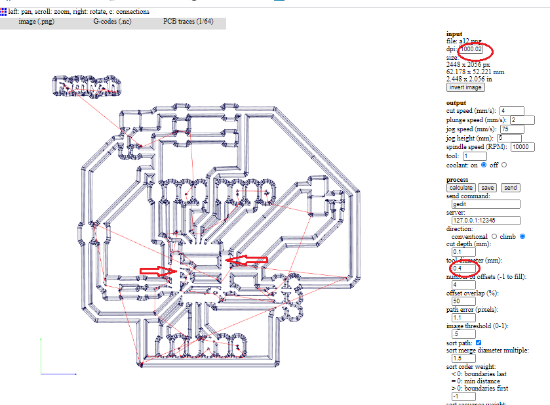Focus the offset overlap field
This screenshot has height=405, width=550.
click(463, 301)
